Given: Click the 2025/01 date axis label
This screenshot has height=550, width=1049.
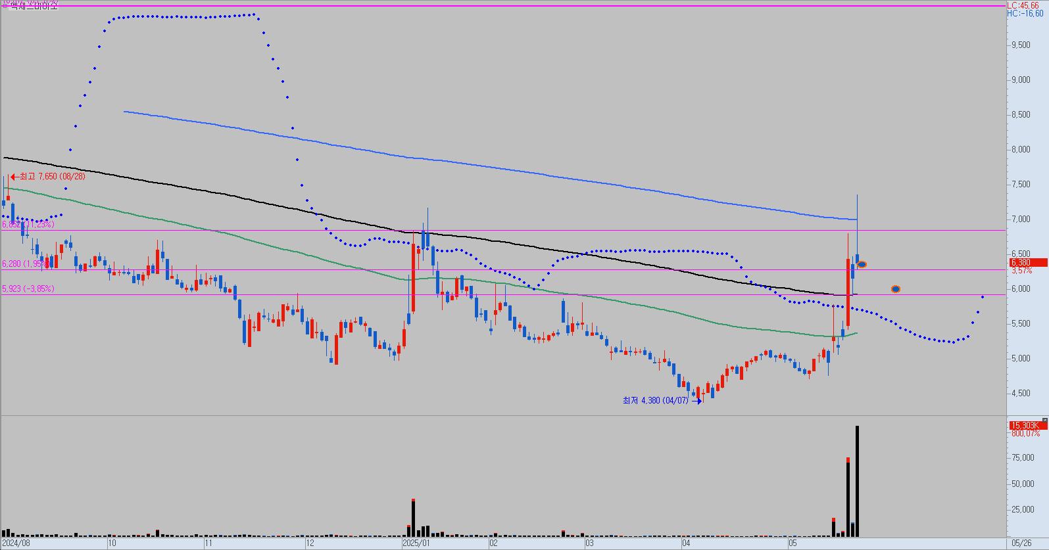Looking at the screenshot, I should click(x=416, y=543).
